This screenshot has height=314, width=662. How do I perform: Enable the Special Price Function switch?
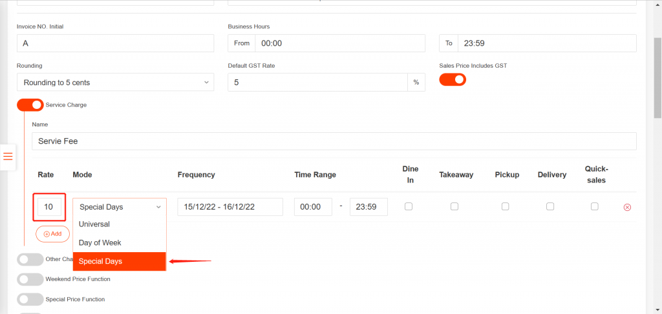click(x=30, y=299)
